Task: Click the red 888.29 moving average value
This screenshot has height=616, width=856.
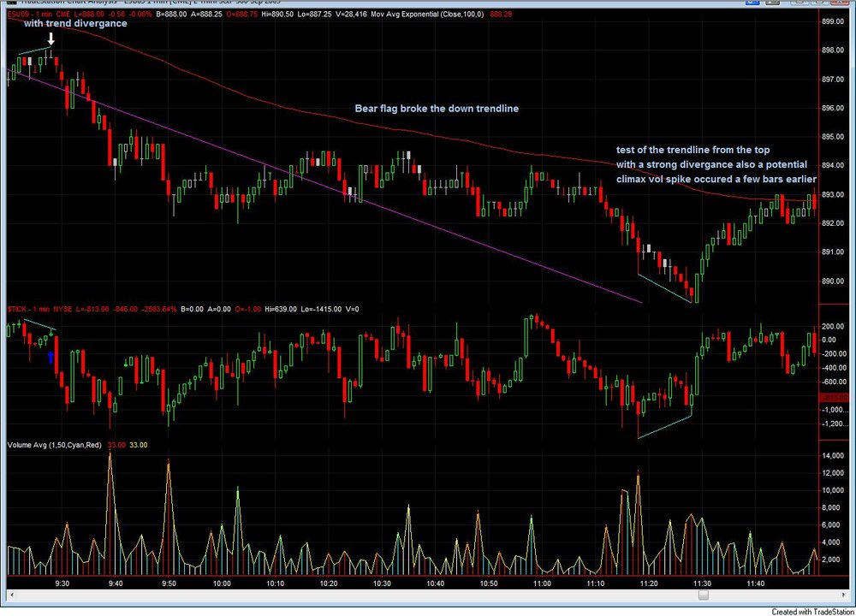Action: [501, 15]
